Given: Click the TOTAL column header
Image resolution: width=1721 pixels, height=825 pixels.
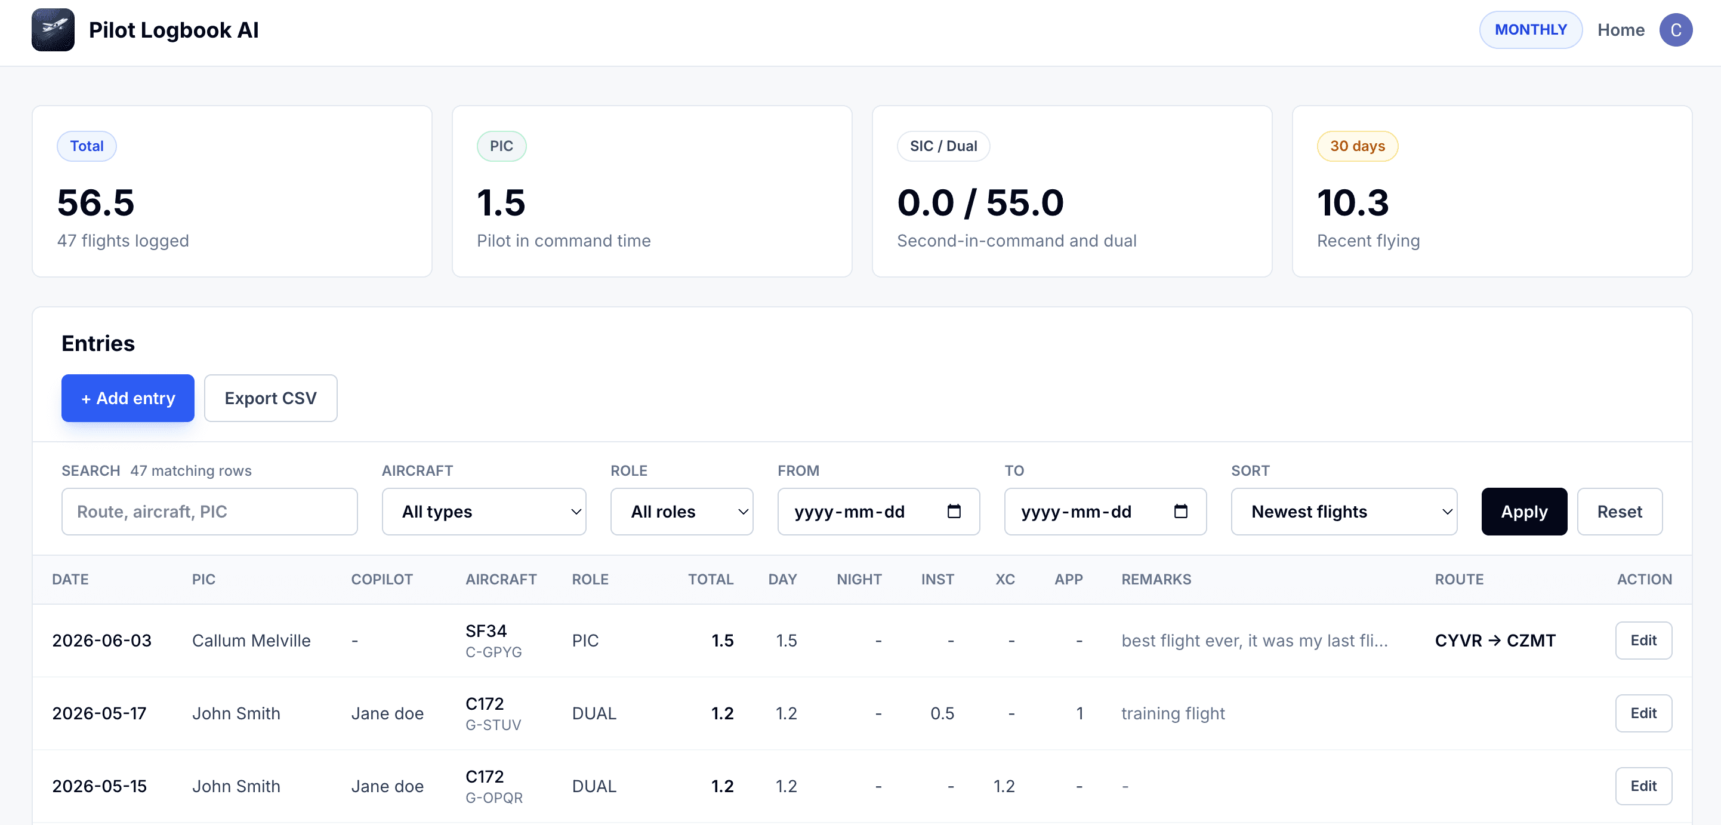Looking at the screenshot, I should (711, 580).
